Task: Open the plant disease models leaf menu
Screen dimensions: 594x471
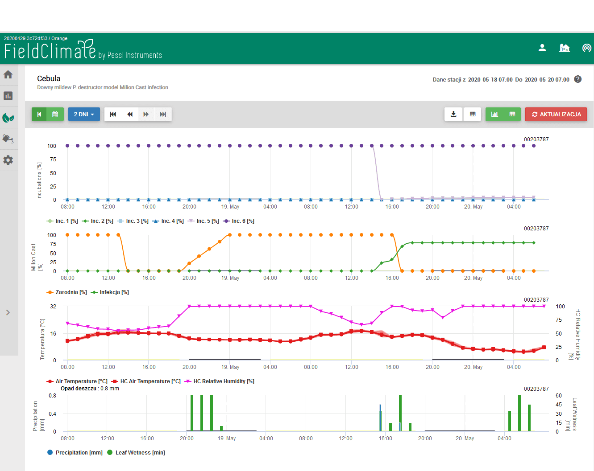Action: click(8, 118)
